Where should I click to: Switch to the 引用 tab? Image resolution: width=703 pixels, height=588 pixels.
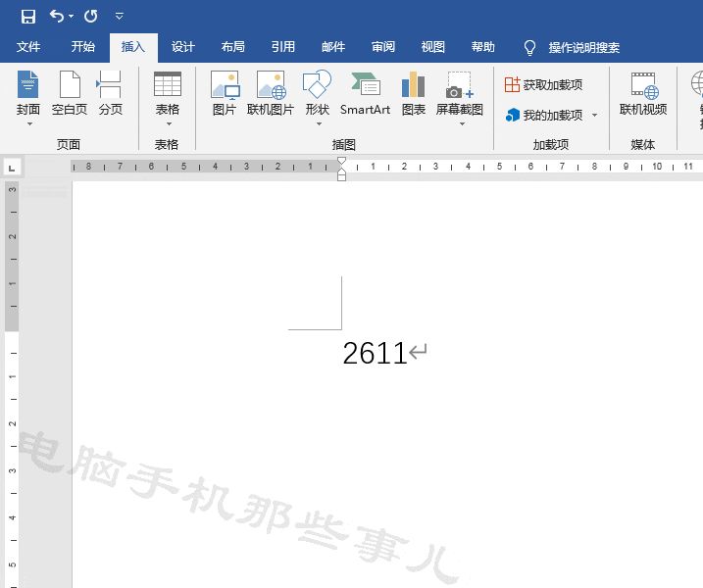[x=283, y=47]
